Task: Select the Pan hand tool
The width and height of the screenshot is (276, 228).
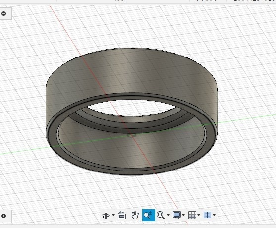Action: (135, 215)
